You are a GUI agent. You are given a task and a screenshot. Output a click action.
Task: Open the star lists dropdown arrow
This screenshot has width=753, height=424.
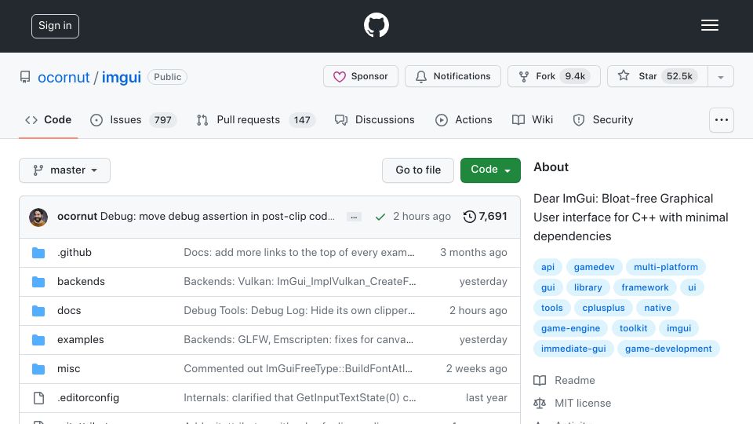point(720,76)
